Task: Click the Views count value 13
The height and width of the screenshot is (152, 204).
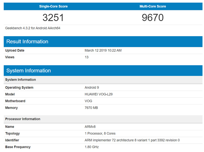Action: coord(87,57)
